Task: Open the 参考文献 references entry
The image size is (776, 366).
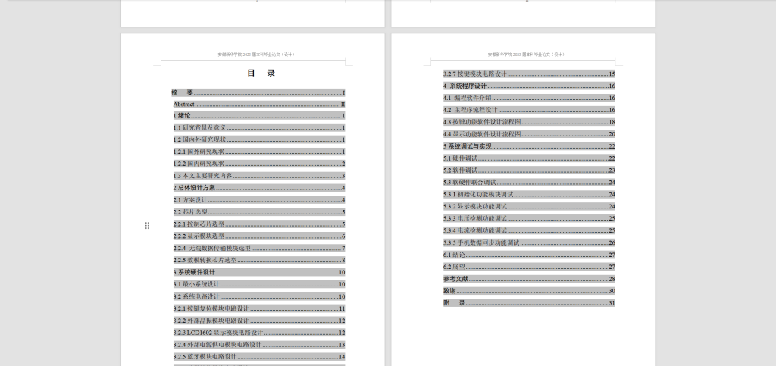Action: [455, 279]
